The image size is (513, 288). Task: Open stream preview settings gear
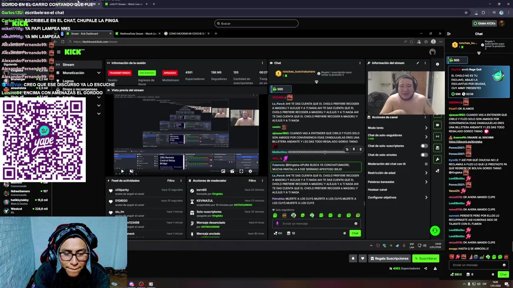(250, 171)
